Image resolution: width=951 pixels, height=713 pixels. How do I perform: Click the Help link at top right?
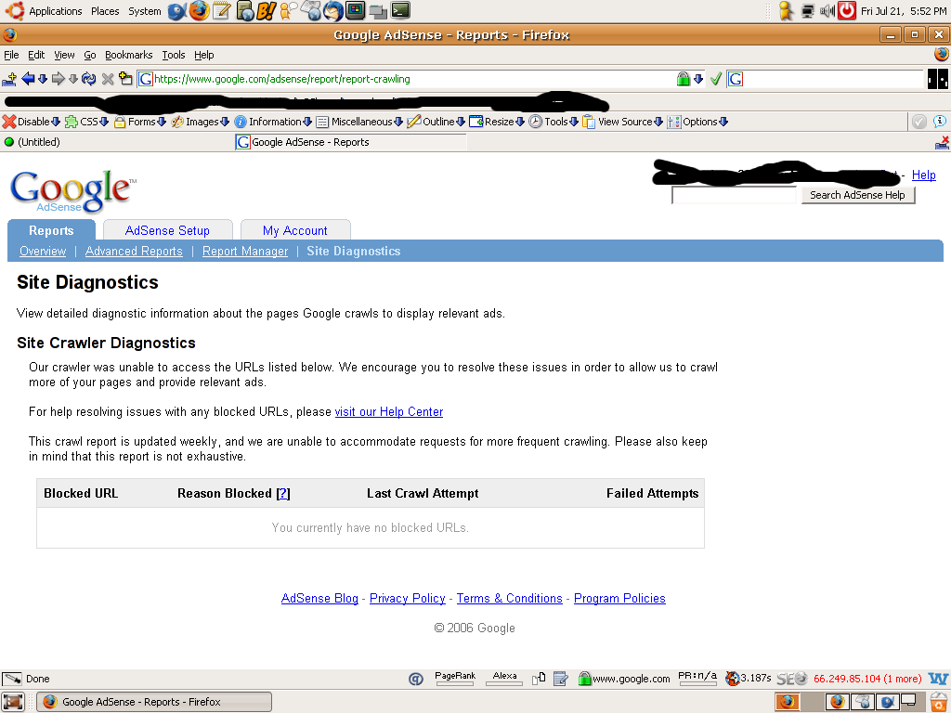pyautogui.click(x=923, y=175)
